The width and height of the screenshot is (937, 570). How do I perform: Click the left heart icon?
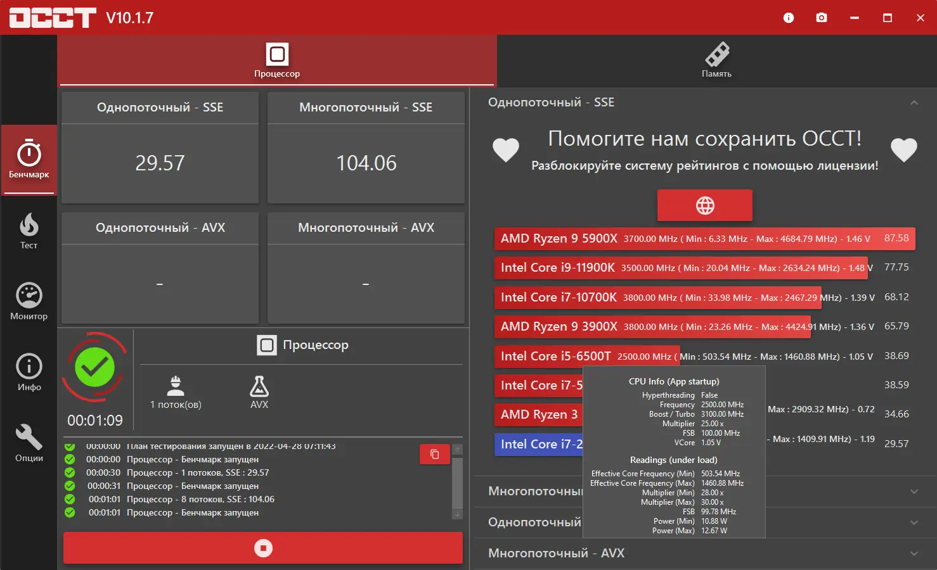coord(505,150)
